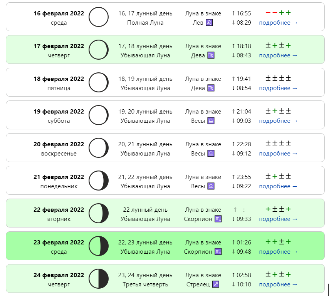Image resolution: width=329 pixels, height=296 pixels.
Task: Click the full moon icon for 16 февраля
Action: coord(98,17)
